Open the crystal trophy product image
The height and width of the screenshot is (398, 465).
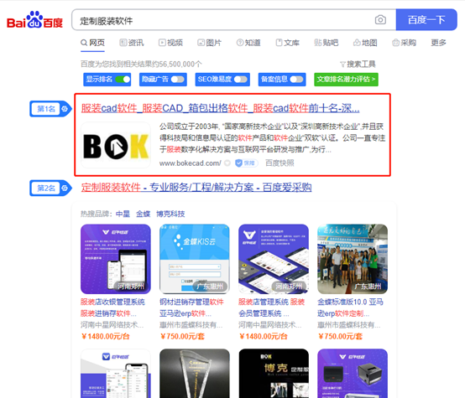(x=195, y=374)
